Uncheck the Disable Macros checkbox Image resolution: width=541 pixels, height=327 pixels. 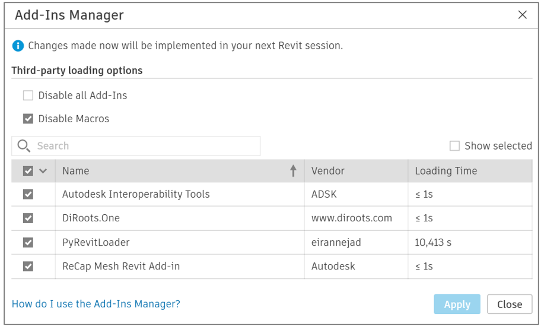click(x=28, y=119)
